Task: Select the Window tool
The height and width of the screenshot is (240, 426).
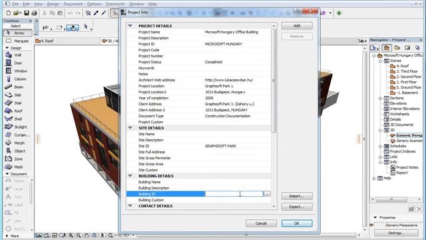Action: coord(17,71)
